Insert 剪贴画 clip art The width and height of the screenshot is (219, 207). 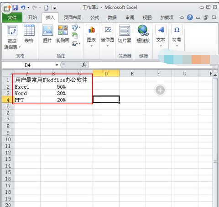point(63,33)
